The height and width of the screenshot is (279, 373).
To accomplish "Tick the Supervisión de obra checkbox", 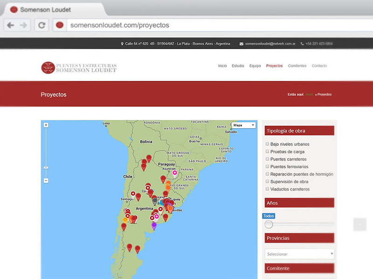I will pyautogui.click(x=268, y=182).
